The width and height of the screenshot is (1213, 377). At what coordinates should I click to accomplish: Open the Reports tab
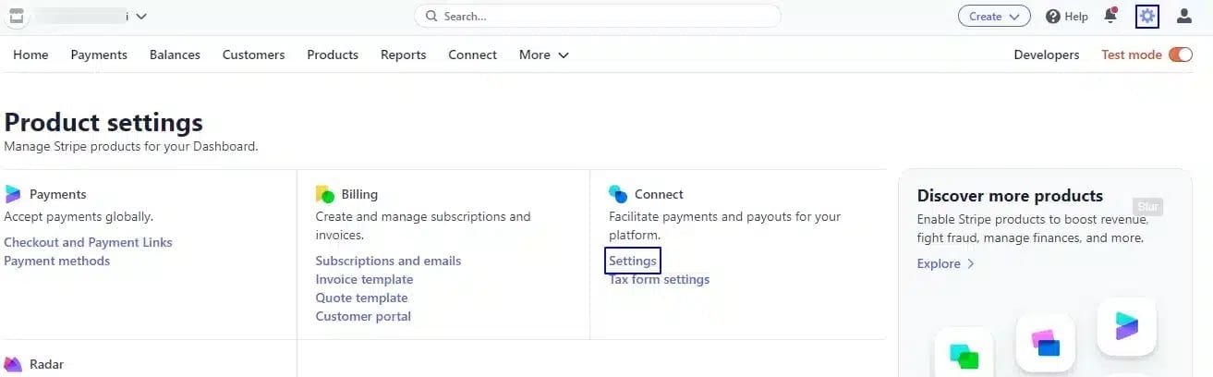tap(403, 55)
